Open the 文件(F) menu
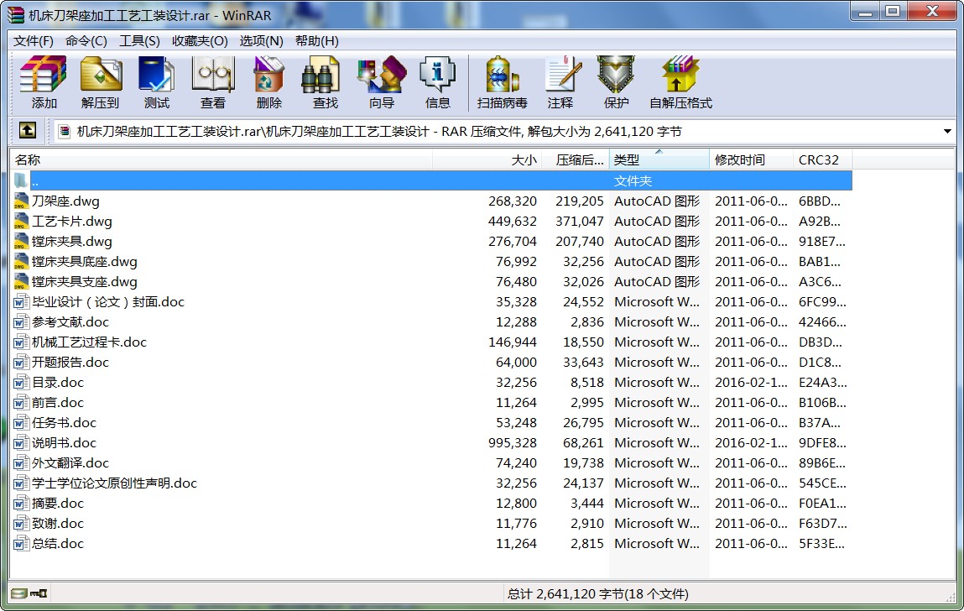Screen dimensions: 964x611 pos(34,41)
